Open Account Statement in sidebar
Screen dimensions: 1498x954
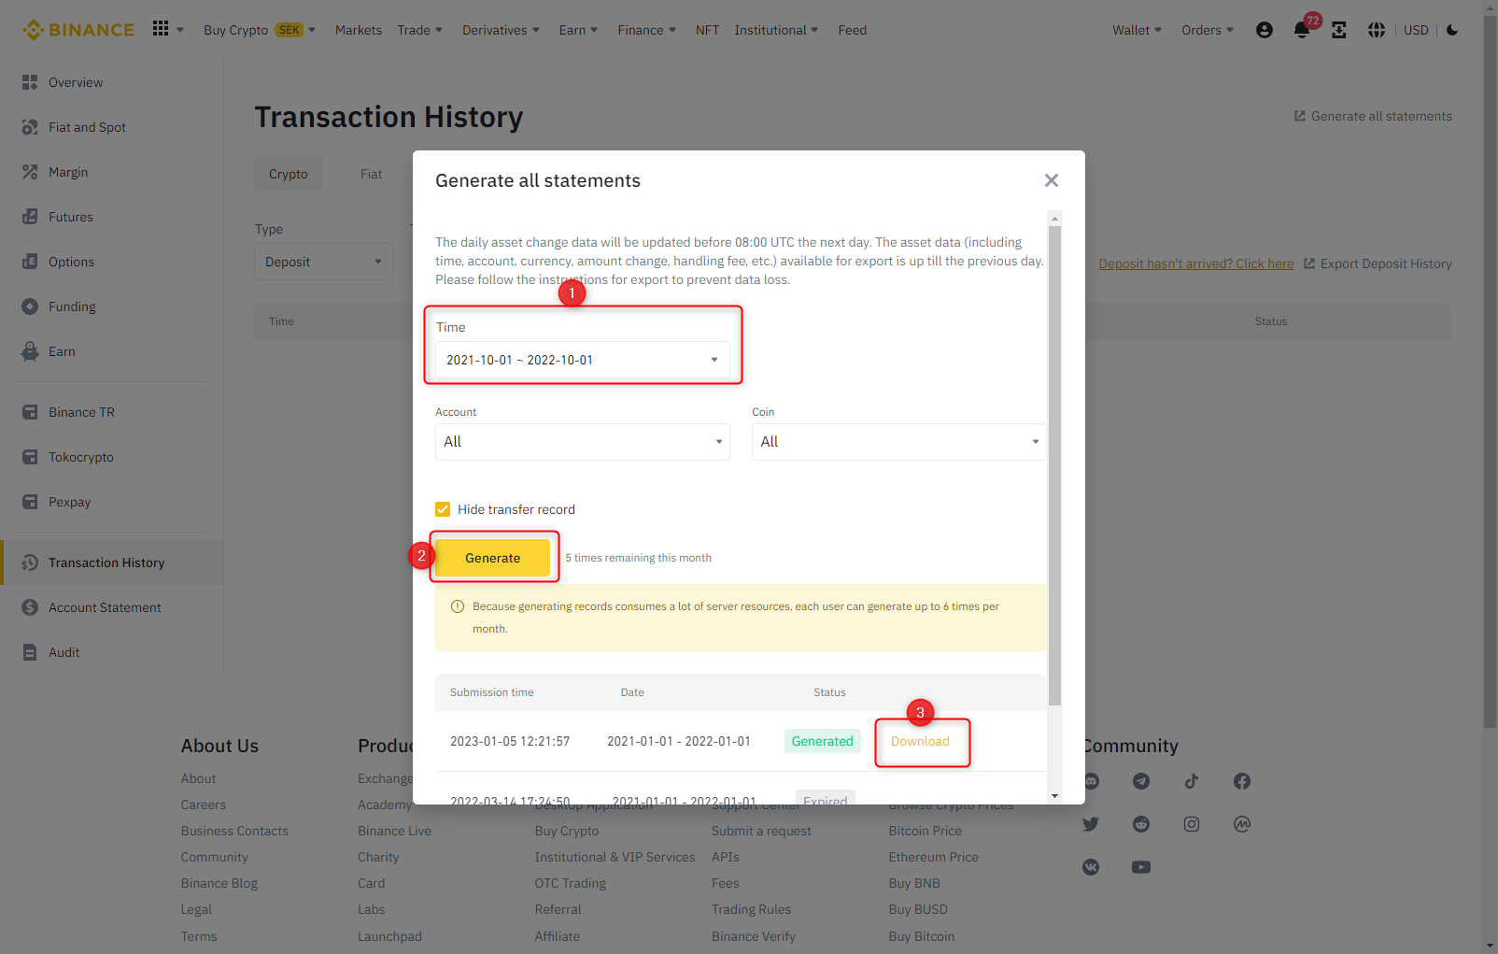tap(112, 607)
